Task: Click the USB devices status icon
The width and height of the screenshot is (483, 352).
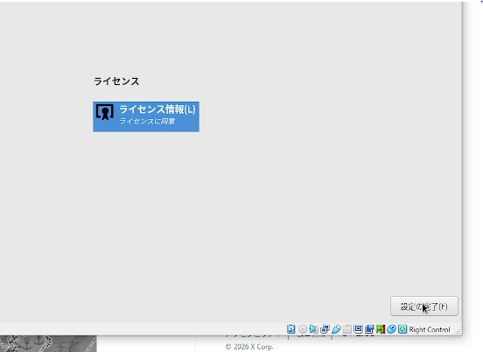Action: pyautogui.click(x=336, y=329)
